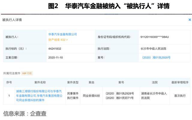This screenshot has width=192, height=120.
Task: Close the 被执行人详情 dialog with the X
Action: [190, 20]
